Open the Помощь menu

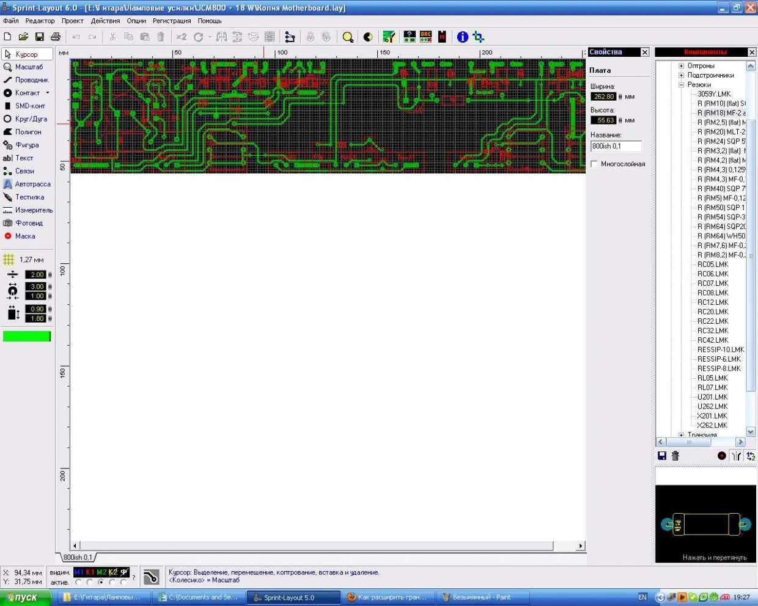tap(210, 21)
